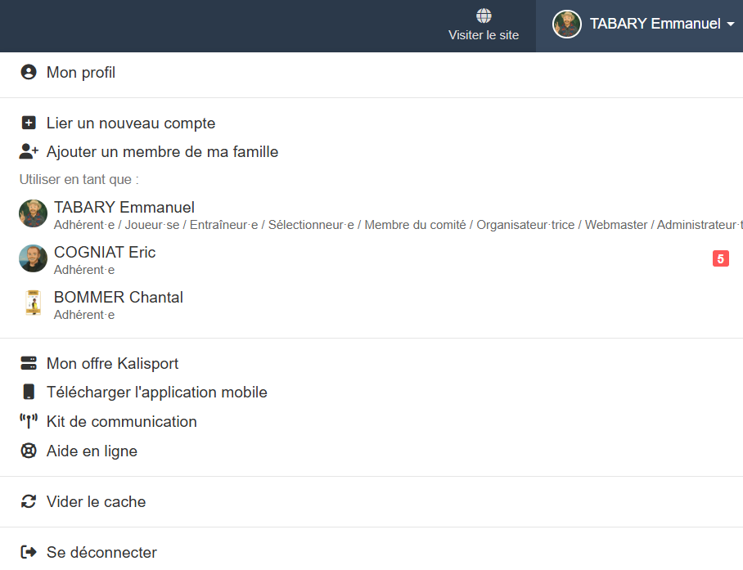Click the red notification badge showing 5
This screenshot has width=743, height=570.
point(720,259)
